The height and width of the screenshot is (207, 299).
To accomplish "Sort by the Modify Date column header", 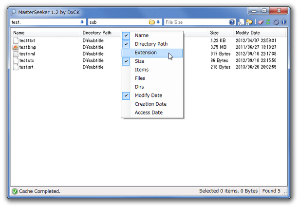I will (x=260, y=33).
